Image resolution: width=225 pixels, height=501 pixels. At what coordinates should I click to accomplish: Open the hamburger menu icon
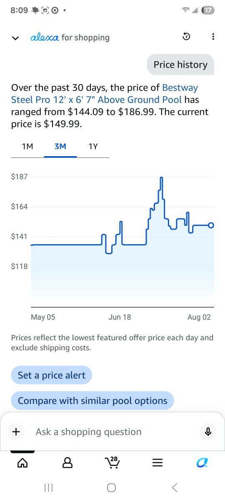[x=157, y=463]
